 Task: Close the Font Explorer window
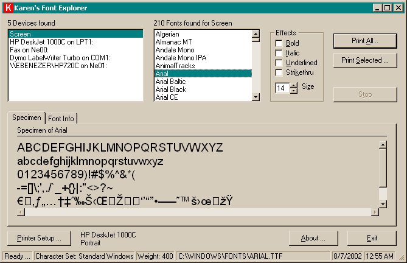[398, 8]
